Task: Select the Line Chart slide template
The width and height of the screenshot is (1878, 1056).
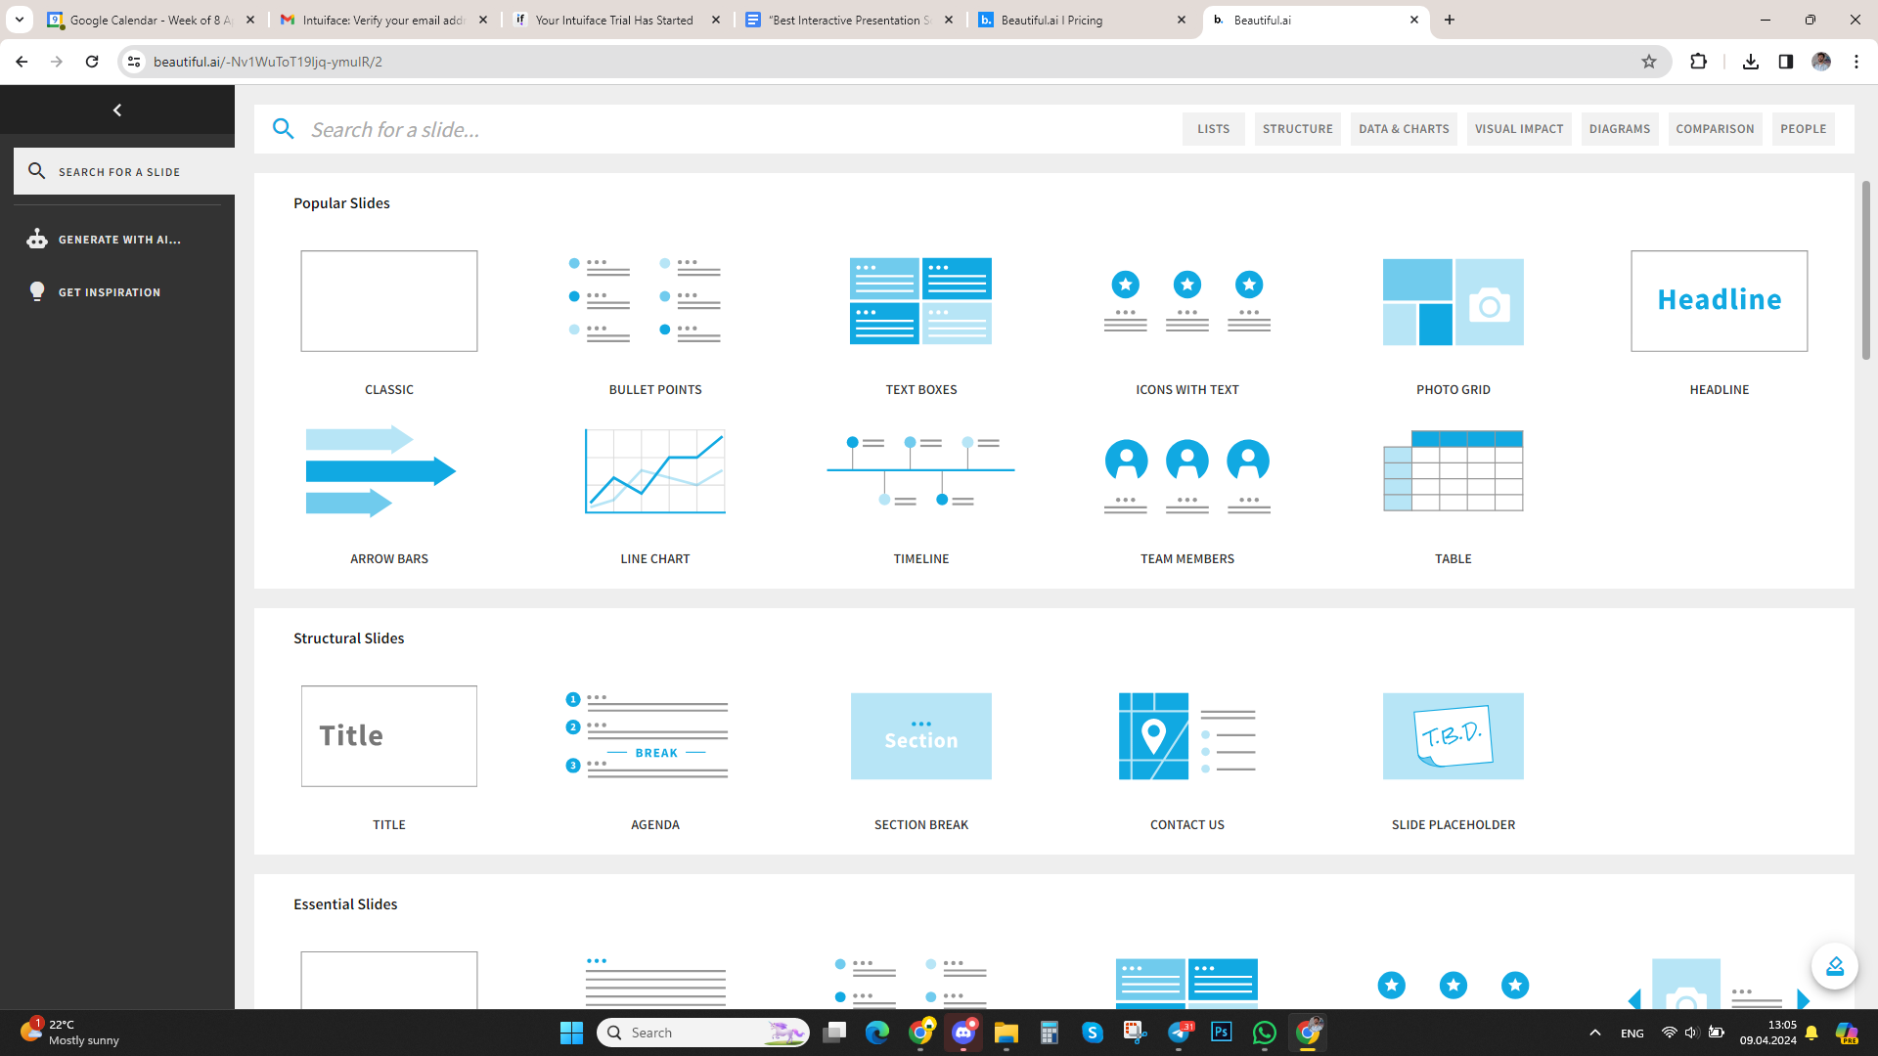Action: 654,470
